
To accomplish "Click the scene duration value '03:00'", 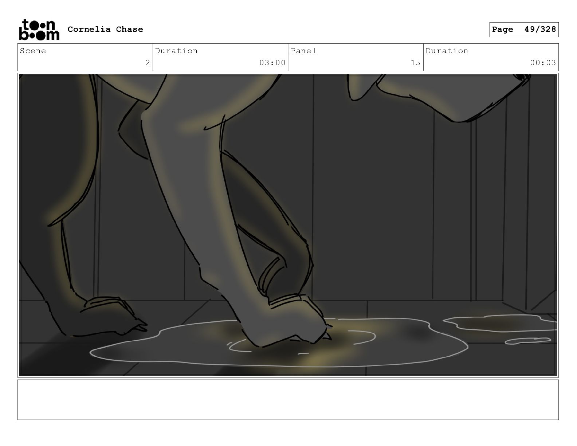I will 272,63.
